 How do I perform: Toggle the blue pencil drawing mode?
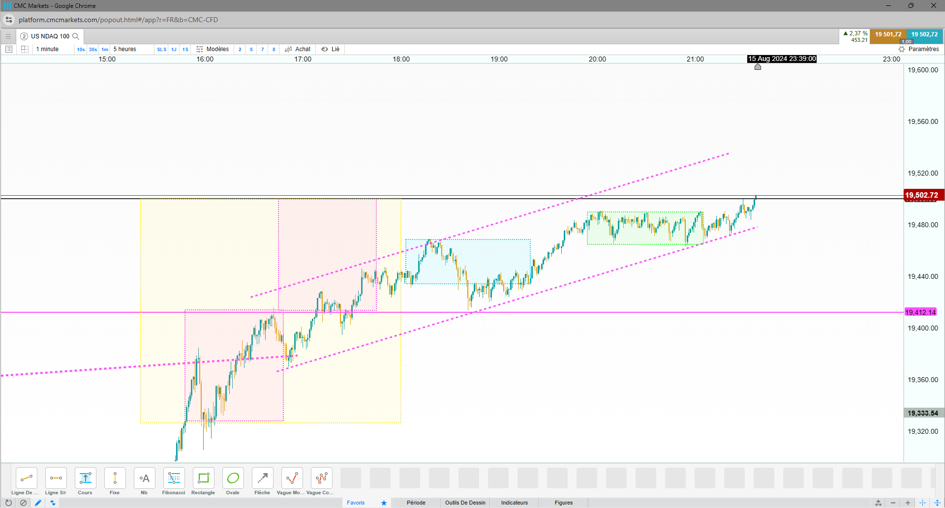click(x=38, y=503)
